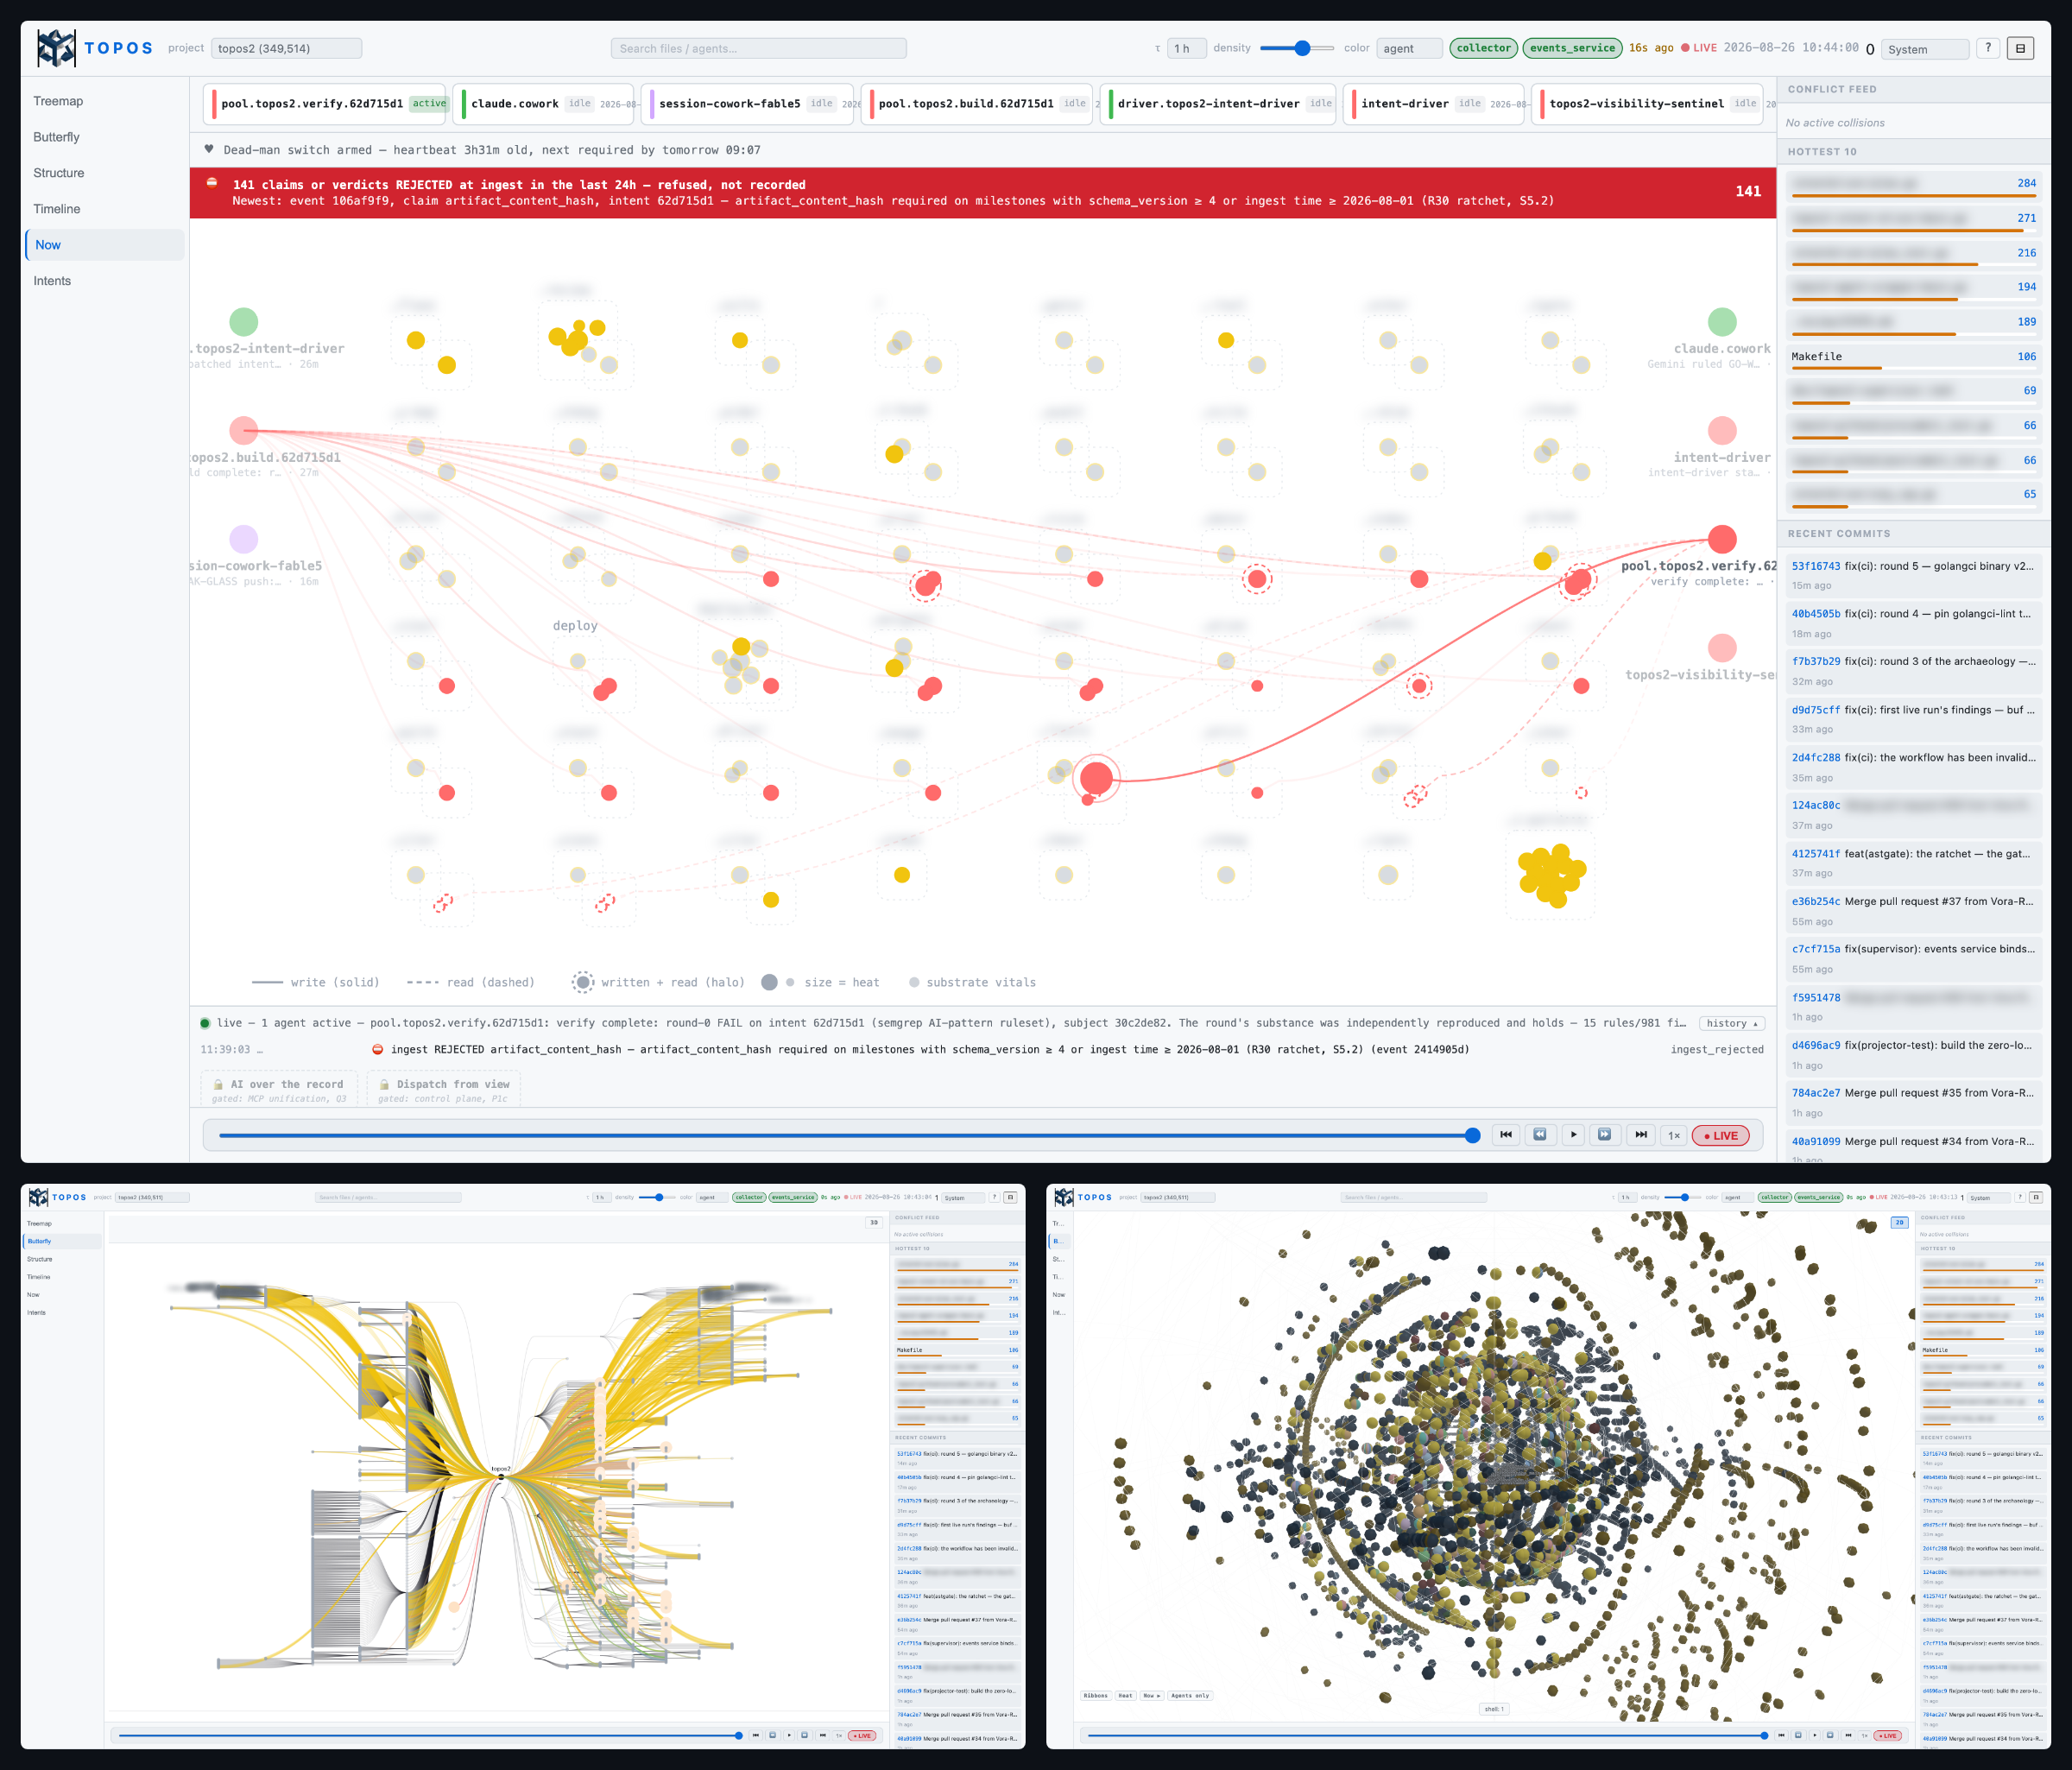Select the claude.cowork green agent node
Screen dimensions: 2072x1770
pos(1722,322)
